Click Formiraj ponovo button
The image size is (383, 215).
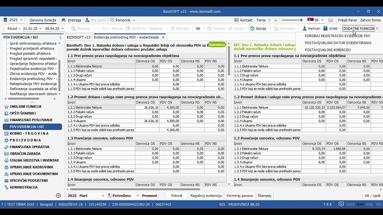coord(240,196)
